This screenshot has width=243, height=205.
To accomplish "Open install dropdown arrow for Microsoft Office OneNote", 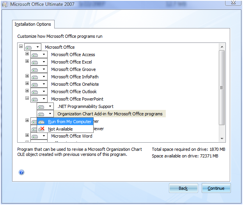I will click(x=44, y=84).
